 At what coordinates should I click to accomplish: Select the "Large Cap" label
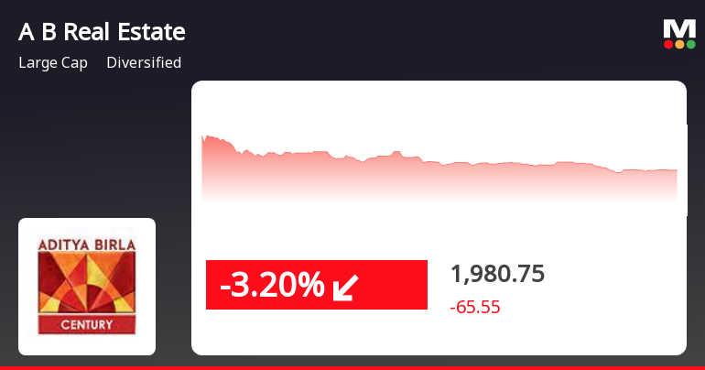52,63
